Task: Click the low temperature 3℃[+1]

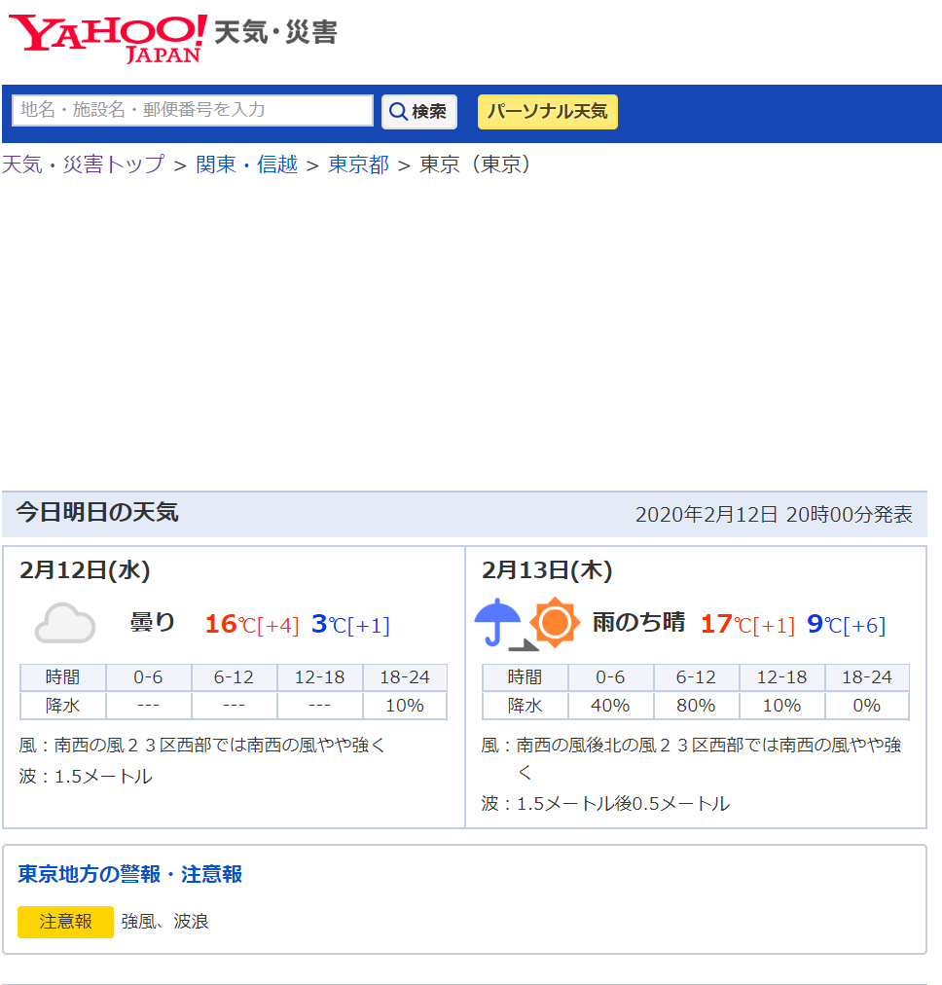Action: tap(350, 625)
